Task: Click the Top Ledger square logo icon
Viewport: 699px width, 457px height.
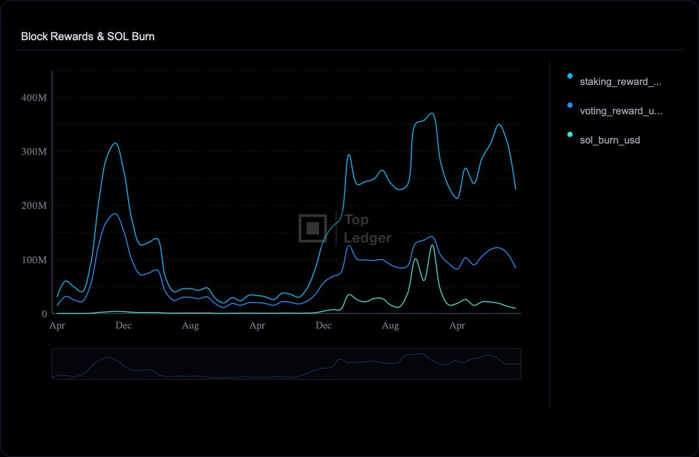Action: pos(312,228)
